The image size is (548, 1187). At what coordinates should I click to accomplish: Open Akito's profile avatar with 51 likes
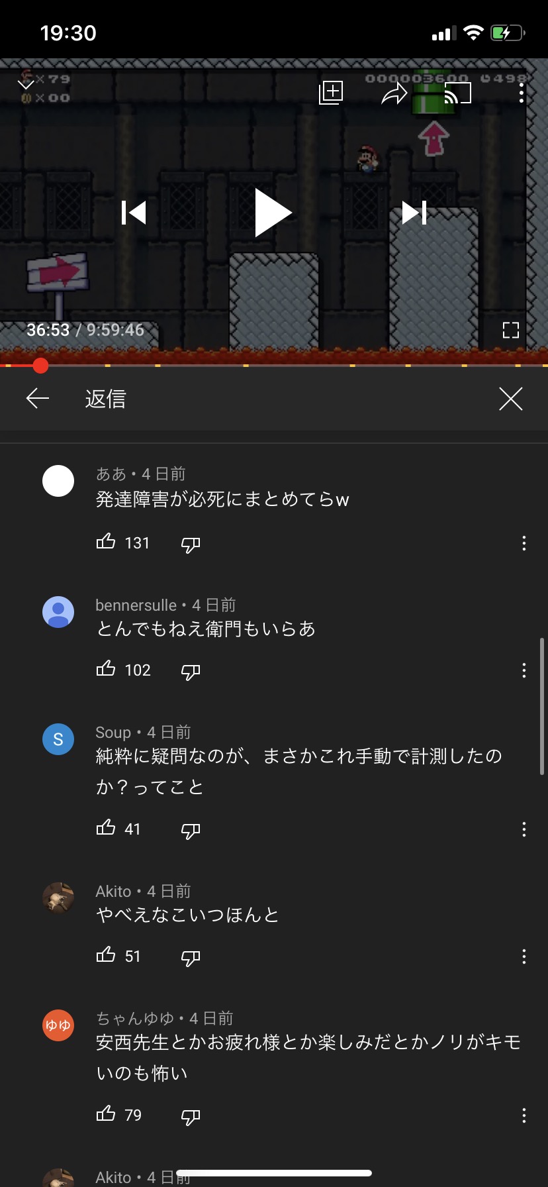tap(58, 898)
